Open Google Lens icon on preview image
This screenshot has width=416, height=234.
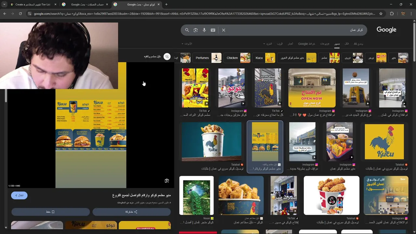[167, 181]
